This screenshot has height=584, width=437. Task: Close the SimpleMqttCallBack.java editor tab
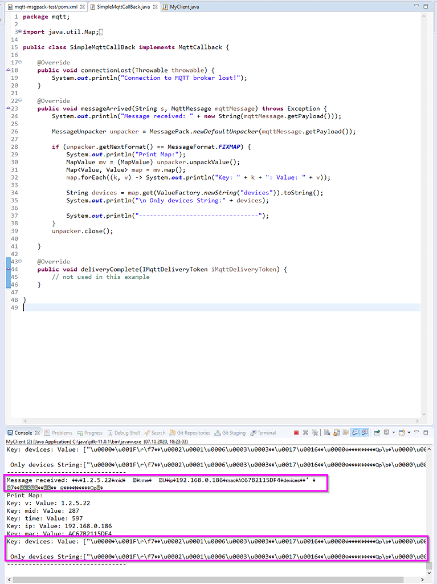click(x=155, y=7)
